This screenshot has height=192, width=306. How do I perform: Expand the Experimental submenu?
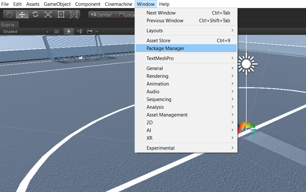point(186,148)
